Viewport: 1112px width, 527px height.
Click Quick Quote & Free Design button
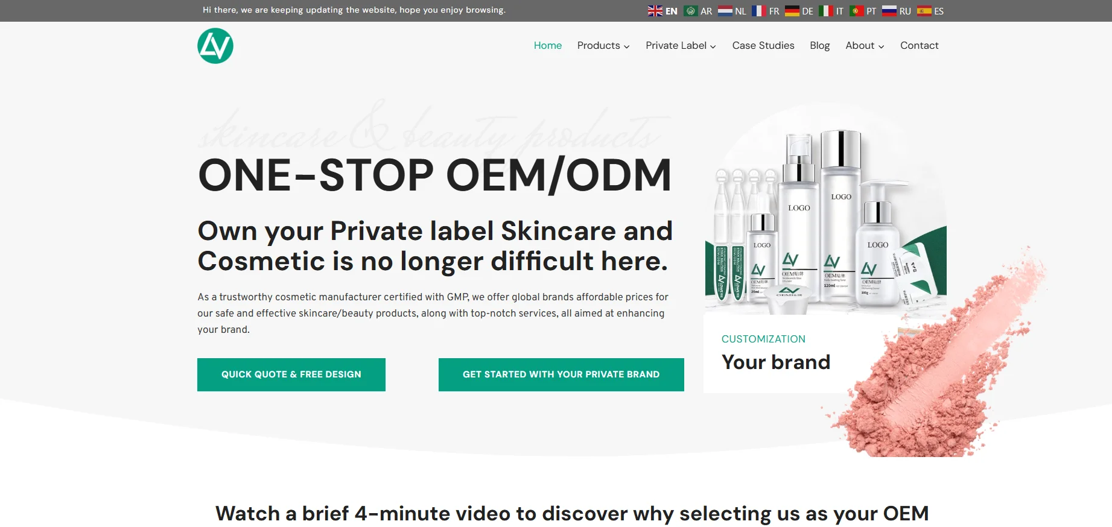pos(291,374)
